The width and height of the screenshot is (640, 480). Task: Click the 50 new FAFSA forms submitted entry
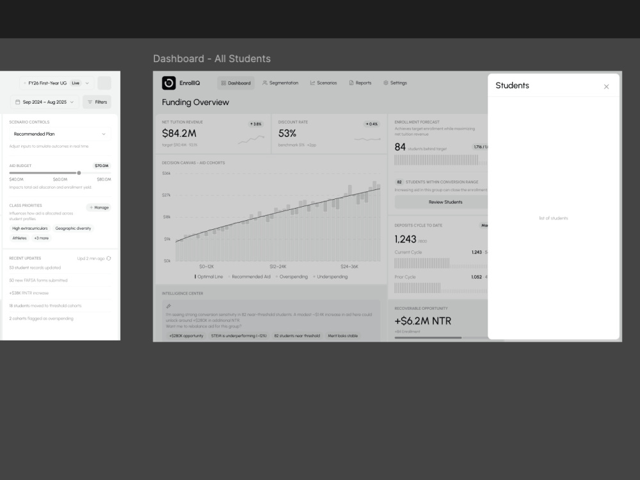pyautogui.click(x=38, y=280)
